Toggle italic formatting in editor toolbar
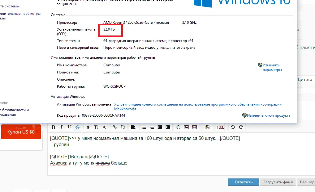315x192 pixels. click(x=61, y=127)
